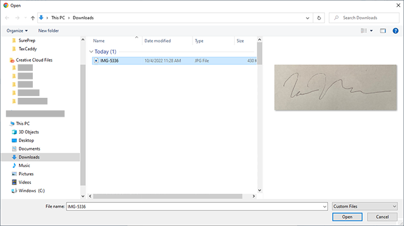The width and height of the screenshot is (404, 226).
Task: Click the Downloads icon in the address bar
Action: [41, 18]
